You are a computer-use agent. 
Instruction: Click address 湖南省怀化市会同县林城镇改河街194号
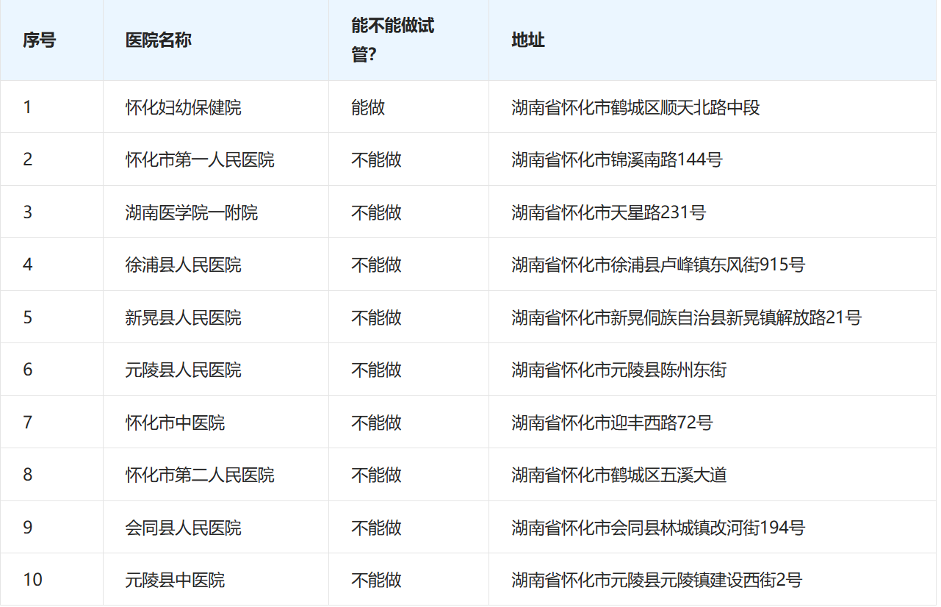(658, 528)
